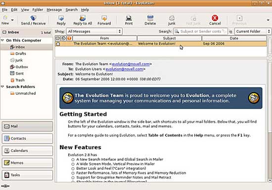Select the Sent folder

tap(17, 74)
